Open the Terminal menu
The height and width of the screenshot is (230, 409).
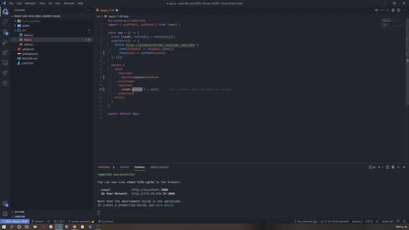click(69, 3)
